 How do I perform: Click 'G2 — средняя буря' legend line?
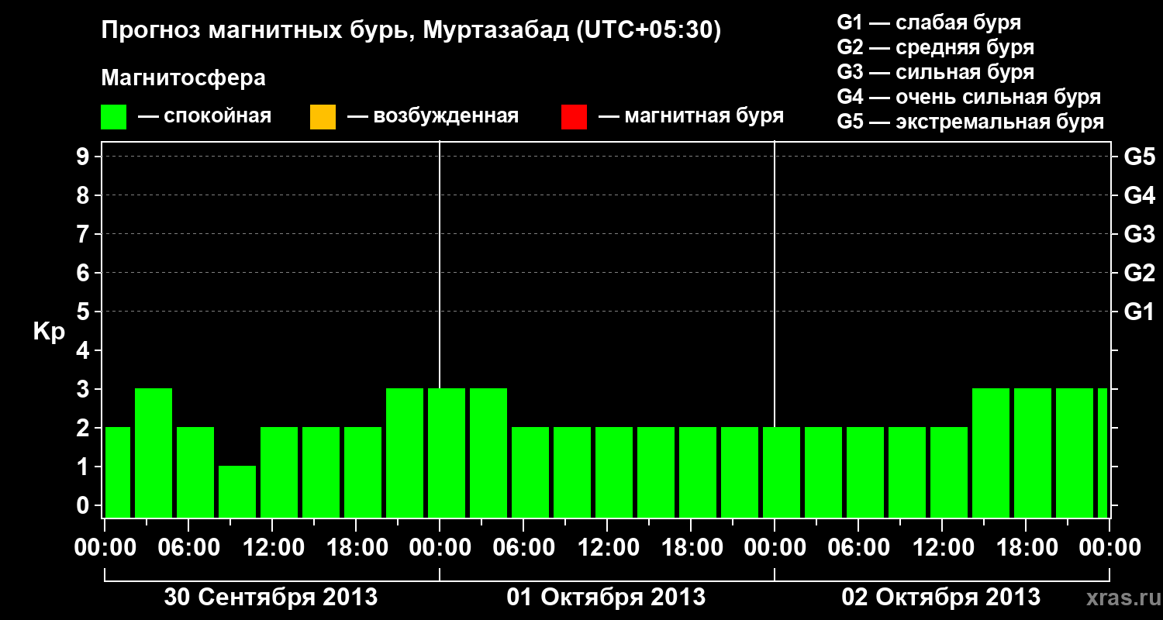point(935,47)
